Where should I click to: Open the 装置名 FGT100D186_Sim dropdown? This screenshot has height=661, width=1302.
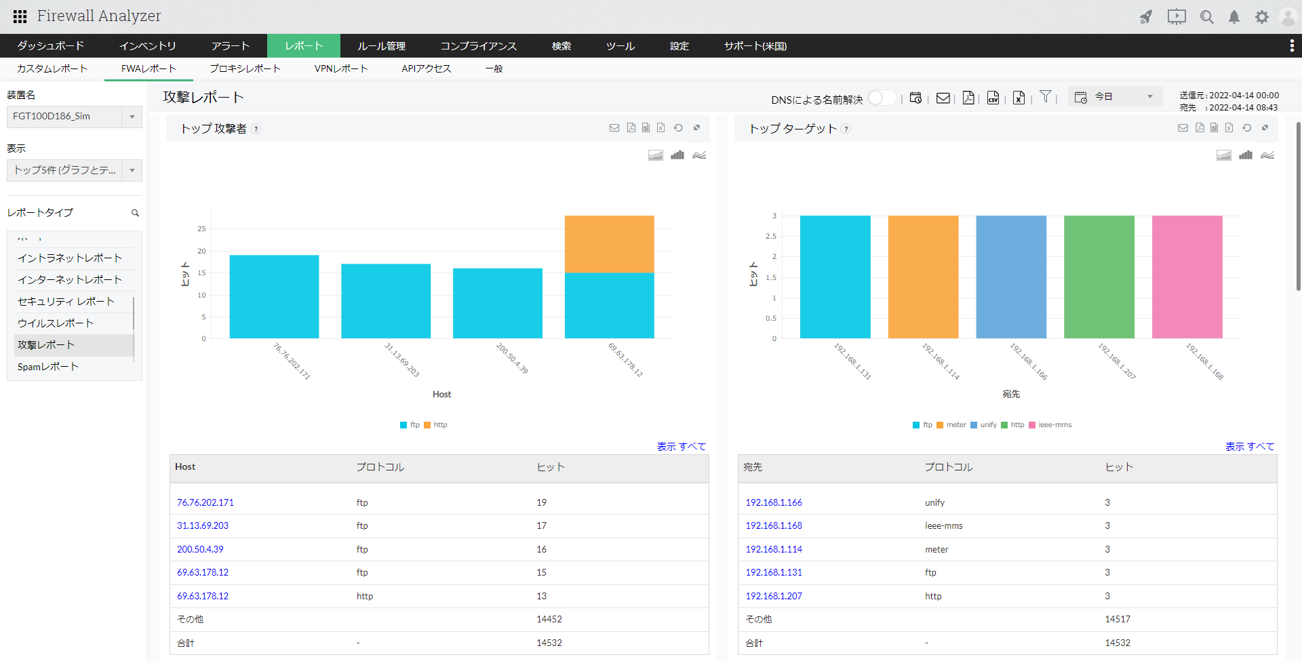point(75,117)
